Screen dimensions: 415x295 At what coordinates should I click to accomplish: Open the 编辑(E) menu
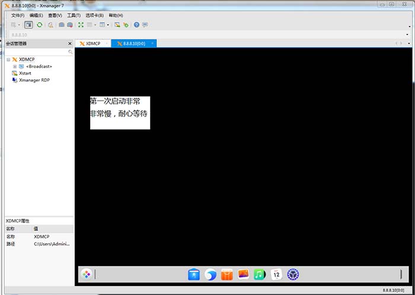pyautogui.click(x=36, y=15)
